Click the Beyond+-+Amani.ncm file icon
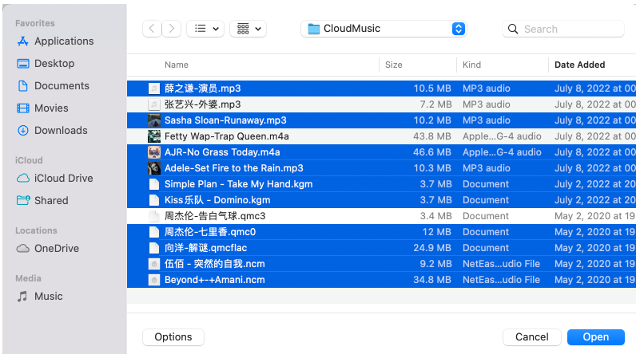Viewport: 636px width, 354px height. pyautogui.click(x=154, y=280)
